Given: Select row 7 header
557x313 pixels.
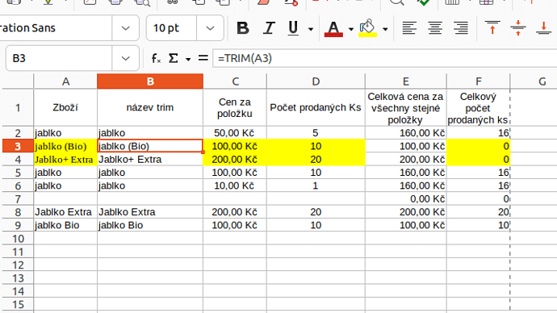Looking at the screenshot, I should click(18, 199).
